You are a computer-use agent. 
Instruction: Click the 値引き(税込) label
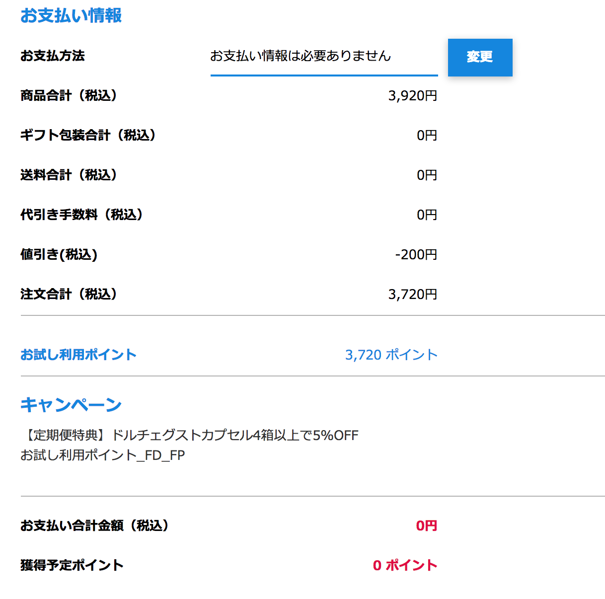[x=59, y=254]
